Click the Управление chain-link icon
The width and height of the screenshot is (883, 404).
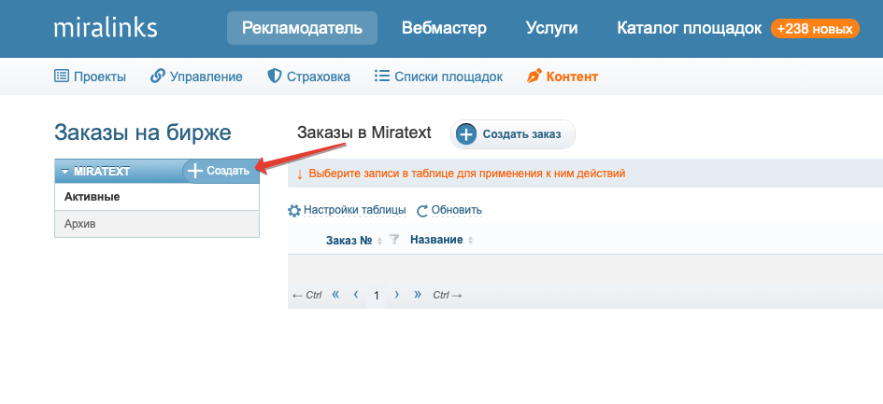tap(158, 76)
